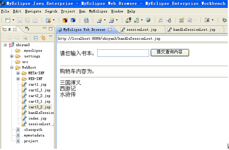Click the globe calendar web service icon
229x150 pixels.
click(86, 20)
